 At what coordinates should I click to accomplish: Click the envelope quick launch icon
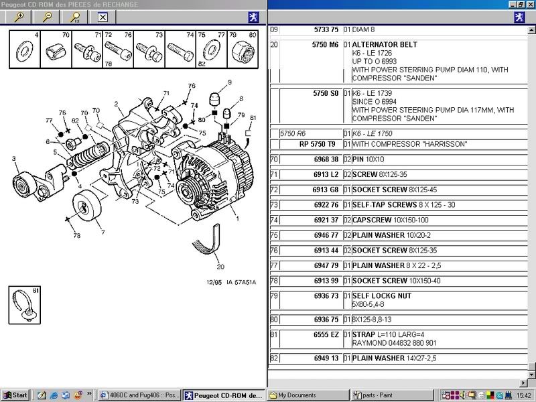pos(66,395)
